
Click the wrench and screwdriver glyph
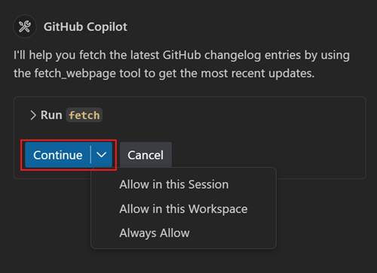pyautogui.click(x=25, y=26)
